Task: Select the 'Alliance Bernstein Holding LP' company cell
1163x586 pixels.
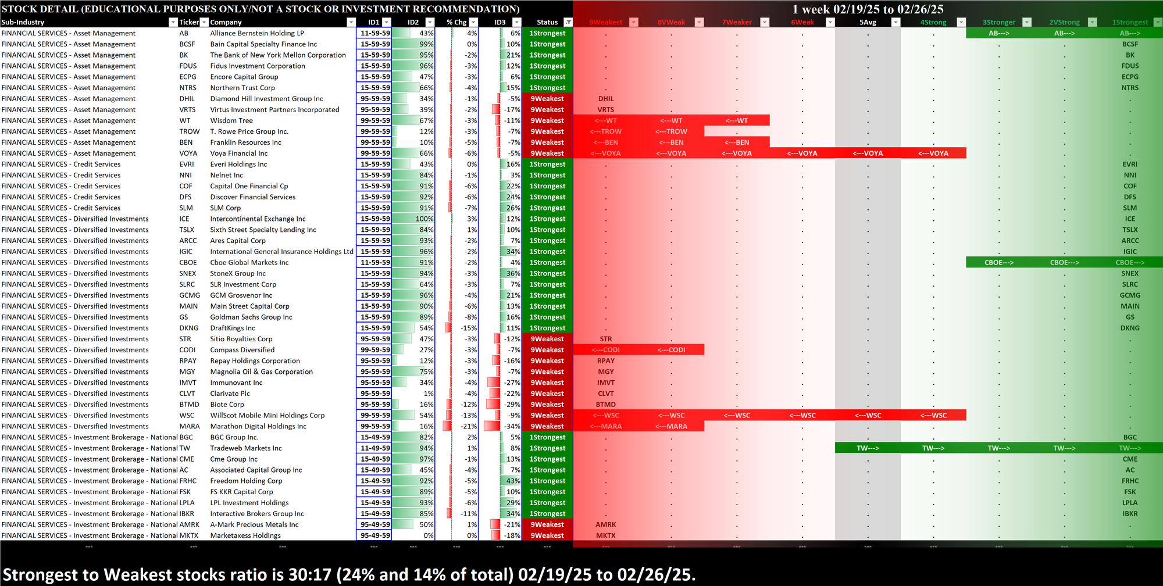Action: pyautogui.click(x=282, y=33)
